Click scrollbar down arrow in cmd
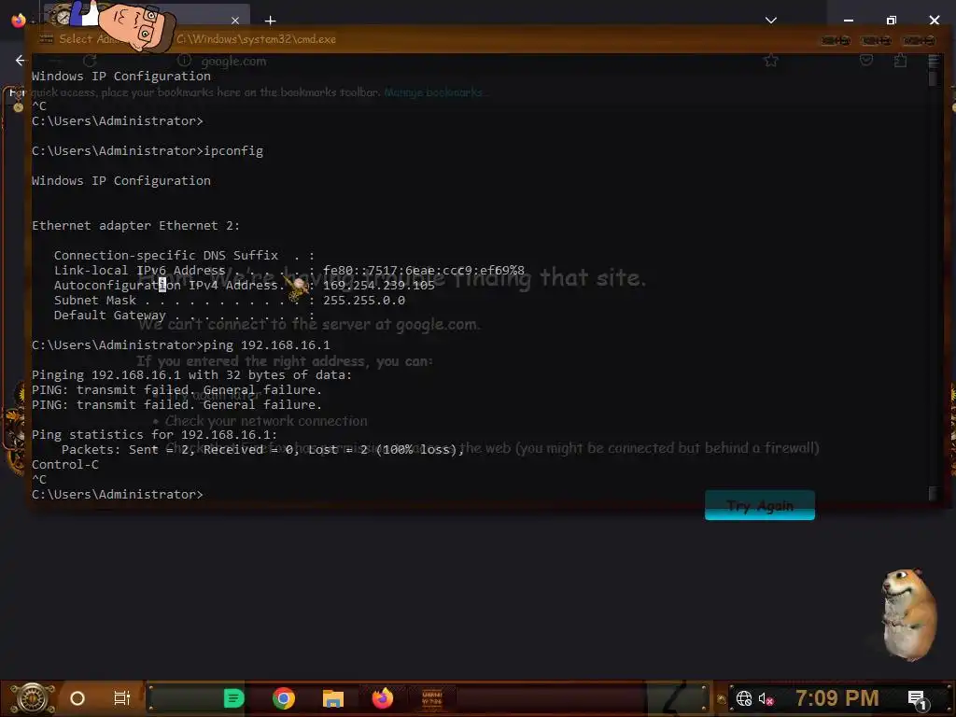 pos(933,494)
